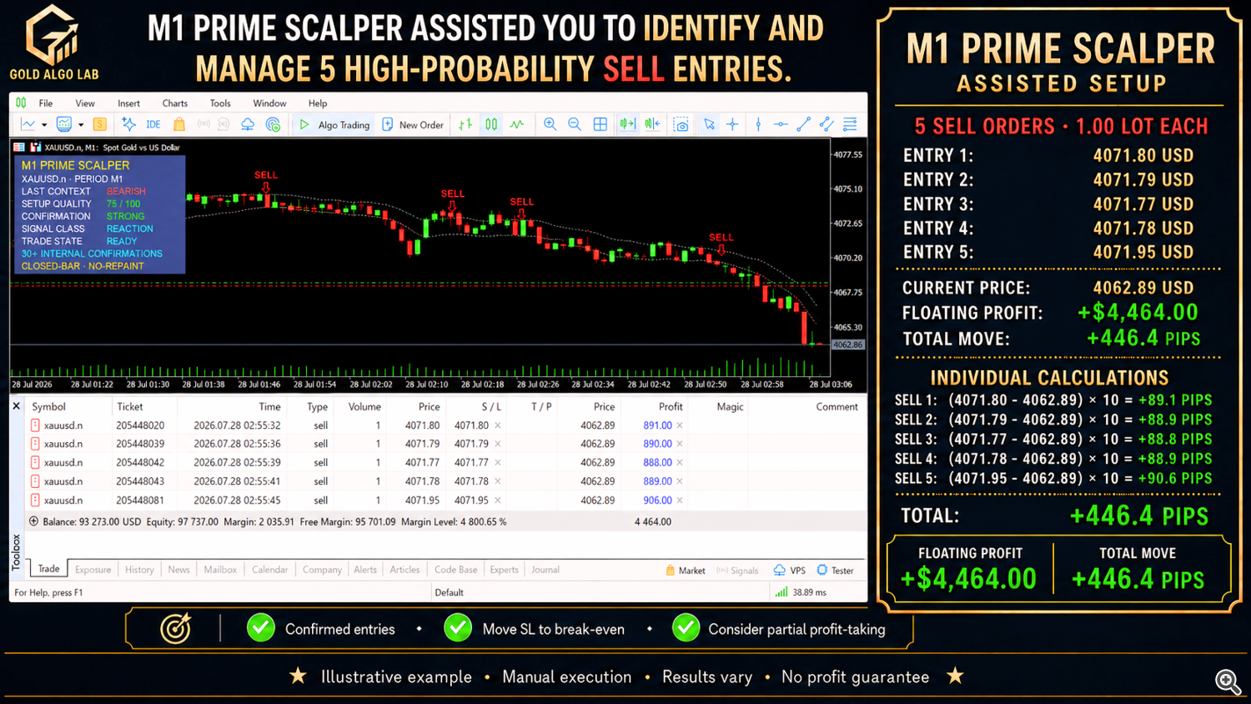Image resolution: width=1251 pixels, height=704 pixels.
Task: Open the Charts menu
Action: coord(175,103)
